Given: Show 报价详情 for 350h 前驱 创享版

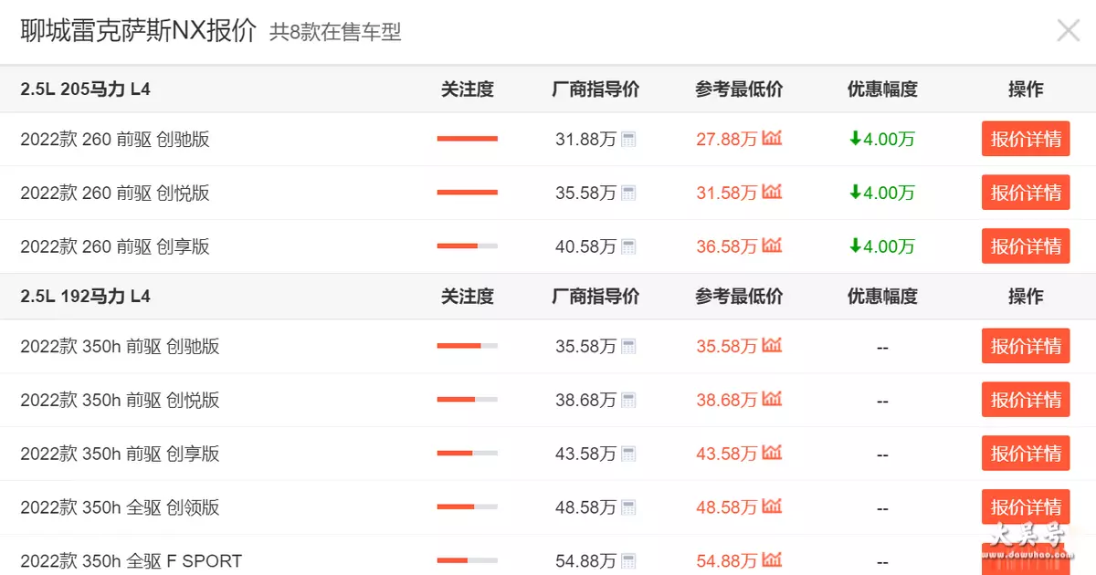Looking at the screenshot, I should pyautogui.click(x=1026, y=455).
